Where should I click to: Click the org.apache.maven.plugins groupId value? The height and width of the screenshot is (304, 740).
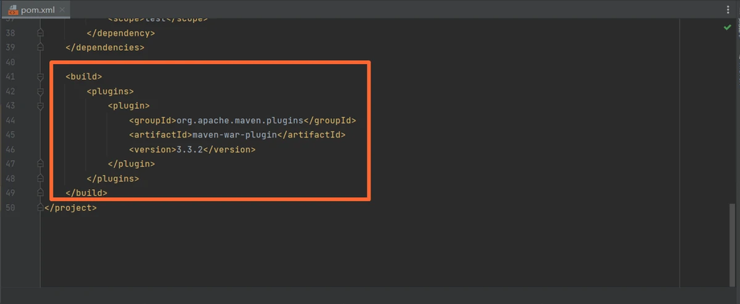(240, 120)
